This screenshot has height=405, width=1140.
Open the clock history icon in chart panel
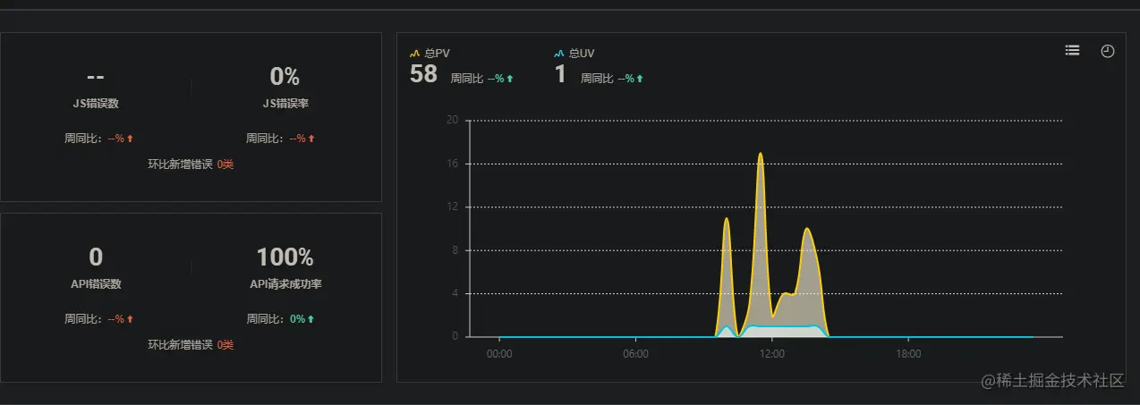pyautogui.click(x=1107, y=51)
